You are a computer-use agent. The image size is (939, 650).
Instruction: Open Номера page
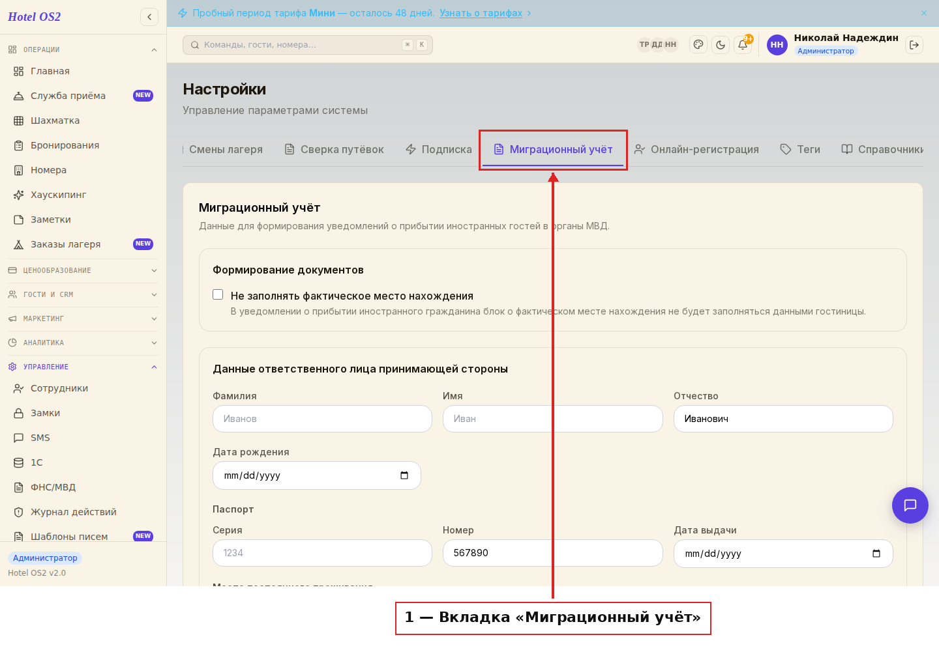click(x=83, y=170)
